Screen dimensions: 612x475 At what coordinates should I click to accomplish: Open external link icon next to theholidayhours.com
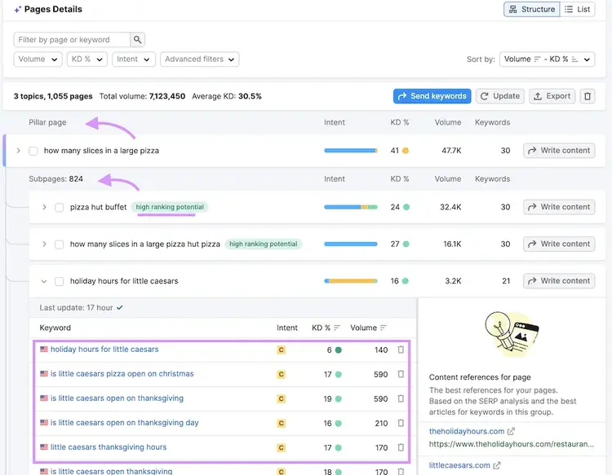[511, 431]
